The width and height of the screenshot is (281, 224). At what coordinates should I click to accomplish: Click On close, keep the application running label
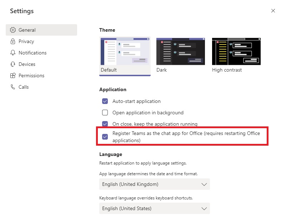tap(155, 124)
